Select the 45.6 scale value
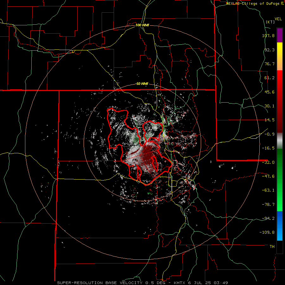 click(269, 92)
